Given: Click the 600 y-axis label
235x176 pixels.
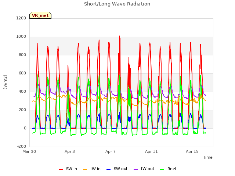Looking at the screenshot, I should coord(22,73).
